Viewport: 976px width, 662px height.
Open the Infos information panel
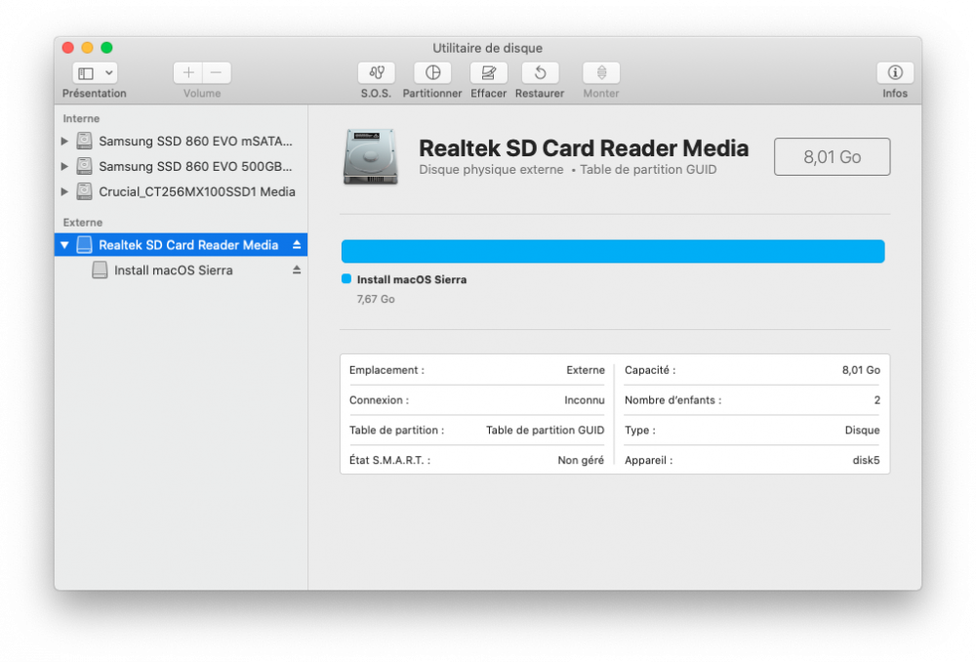pyautogui.click(x=895, y=73)
